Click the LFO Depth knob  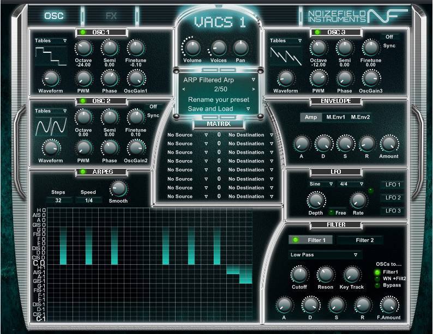[315, 201]
